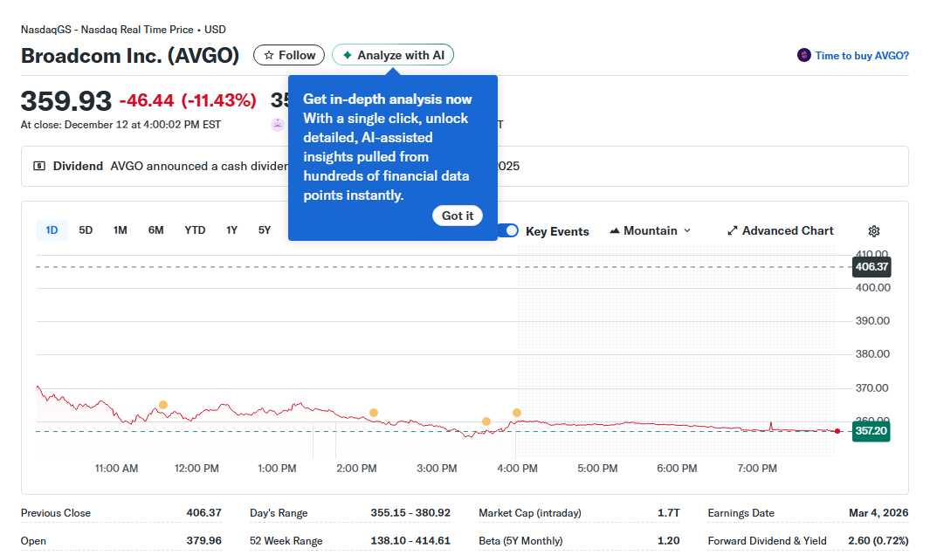This screenshot has height=555, width=930.
Task: Click the diagonal arrows icon for Advanced Chart
Action: click(x=733, y=230)
